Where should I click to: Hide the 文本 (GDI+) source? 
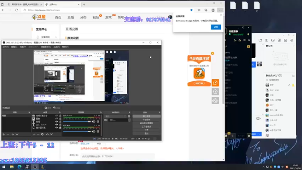pyautogui.click(x=56, y=125)
